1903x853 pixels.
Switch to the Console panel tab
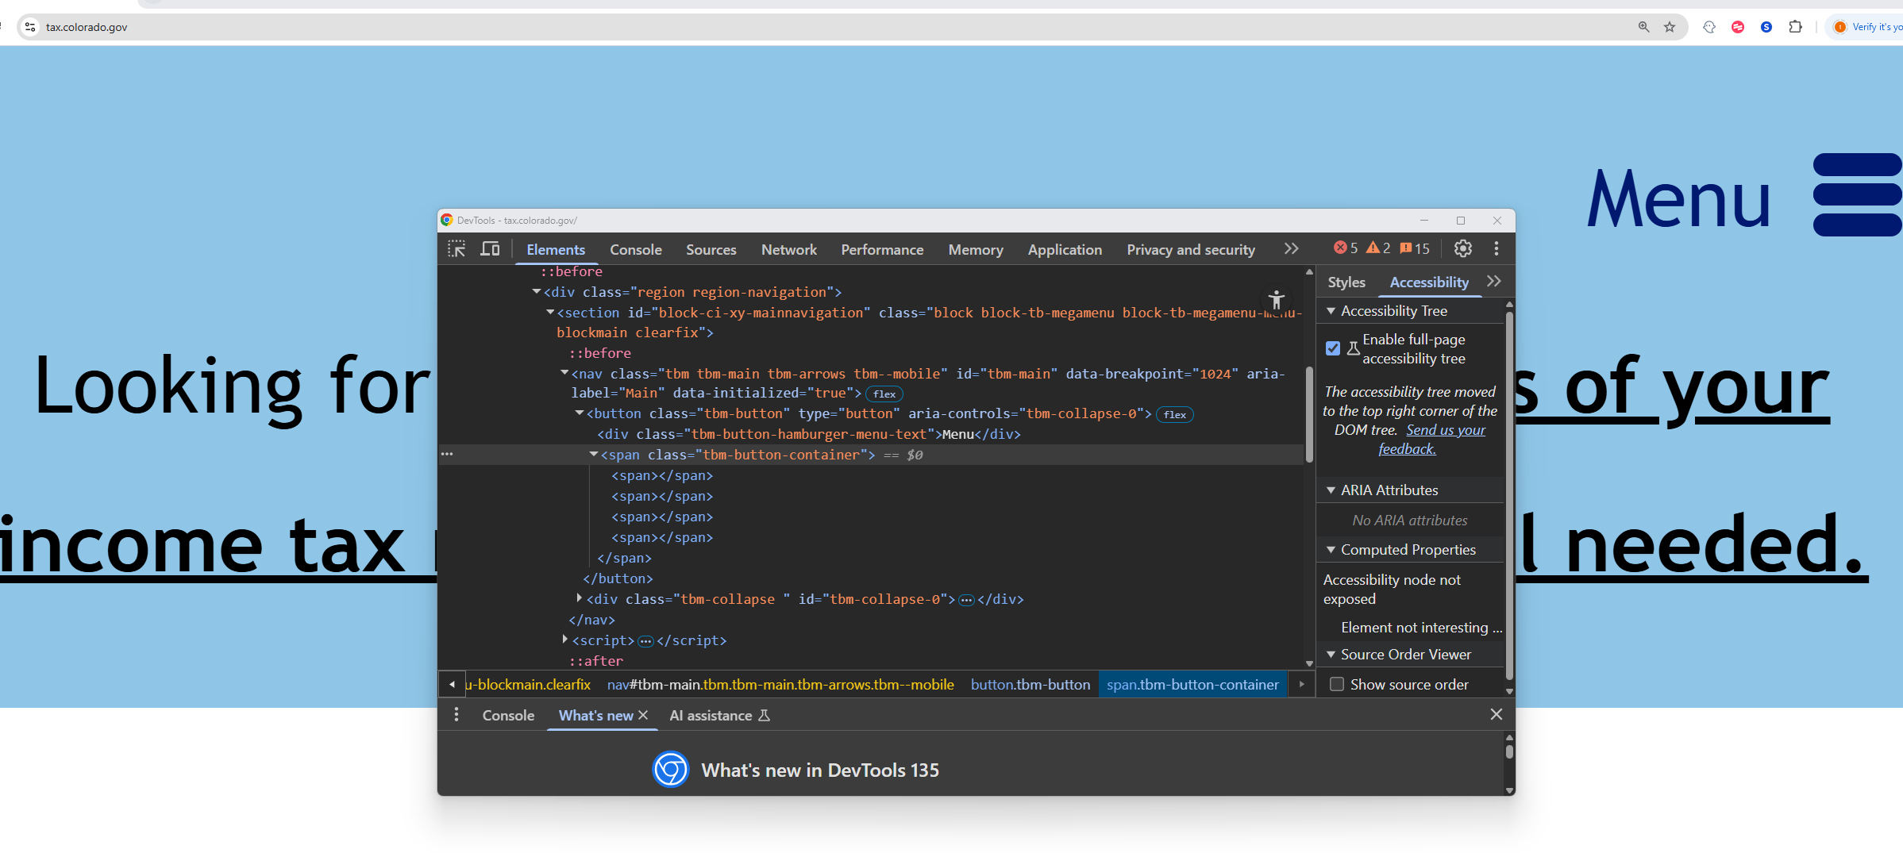click(x=635, y=249)
